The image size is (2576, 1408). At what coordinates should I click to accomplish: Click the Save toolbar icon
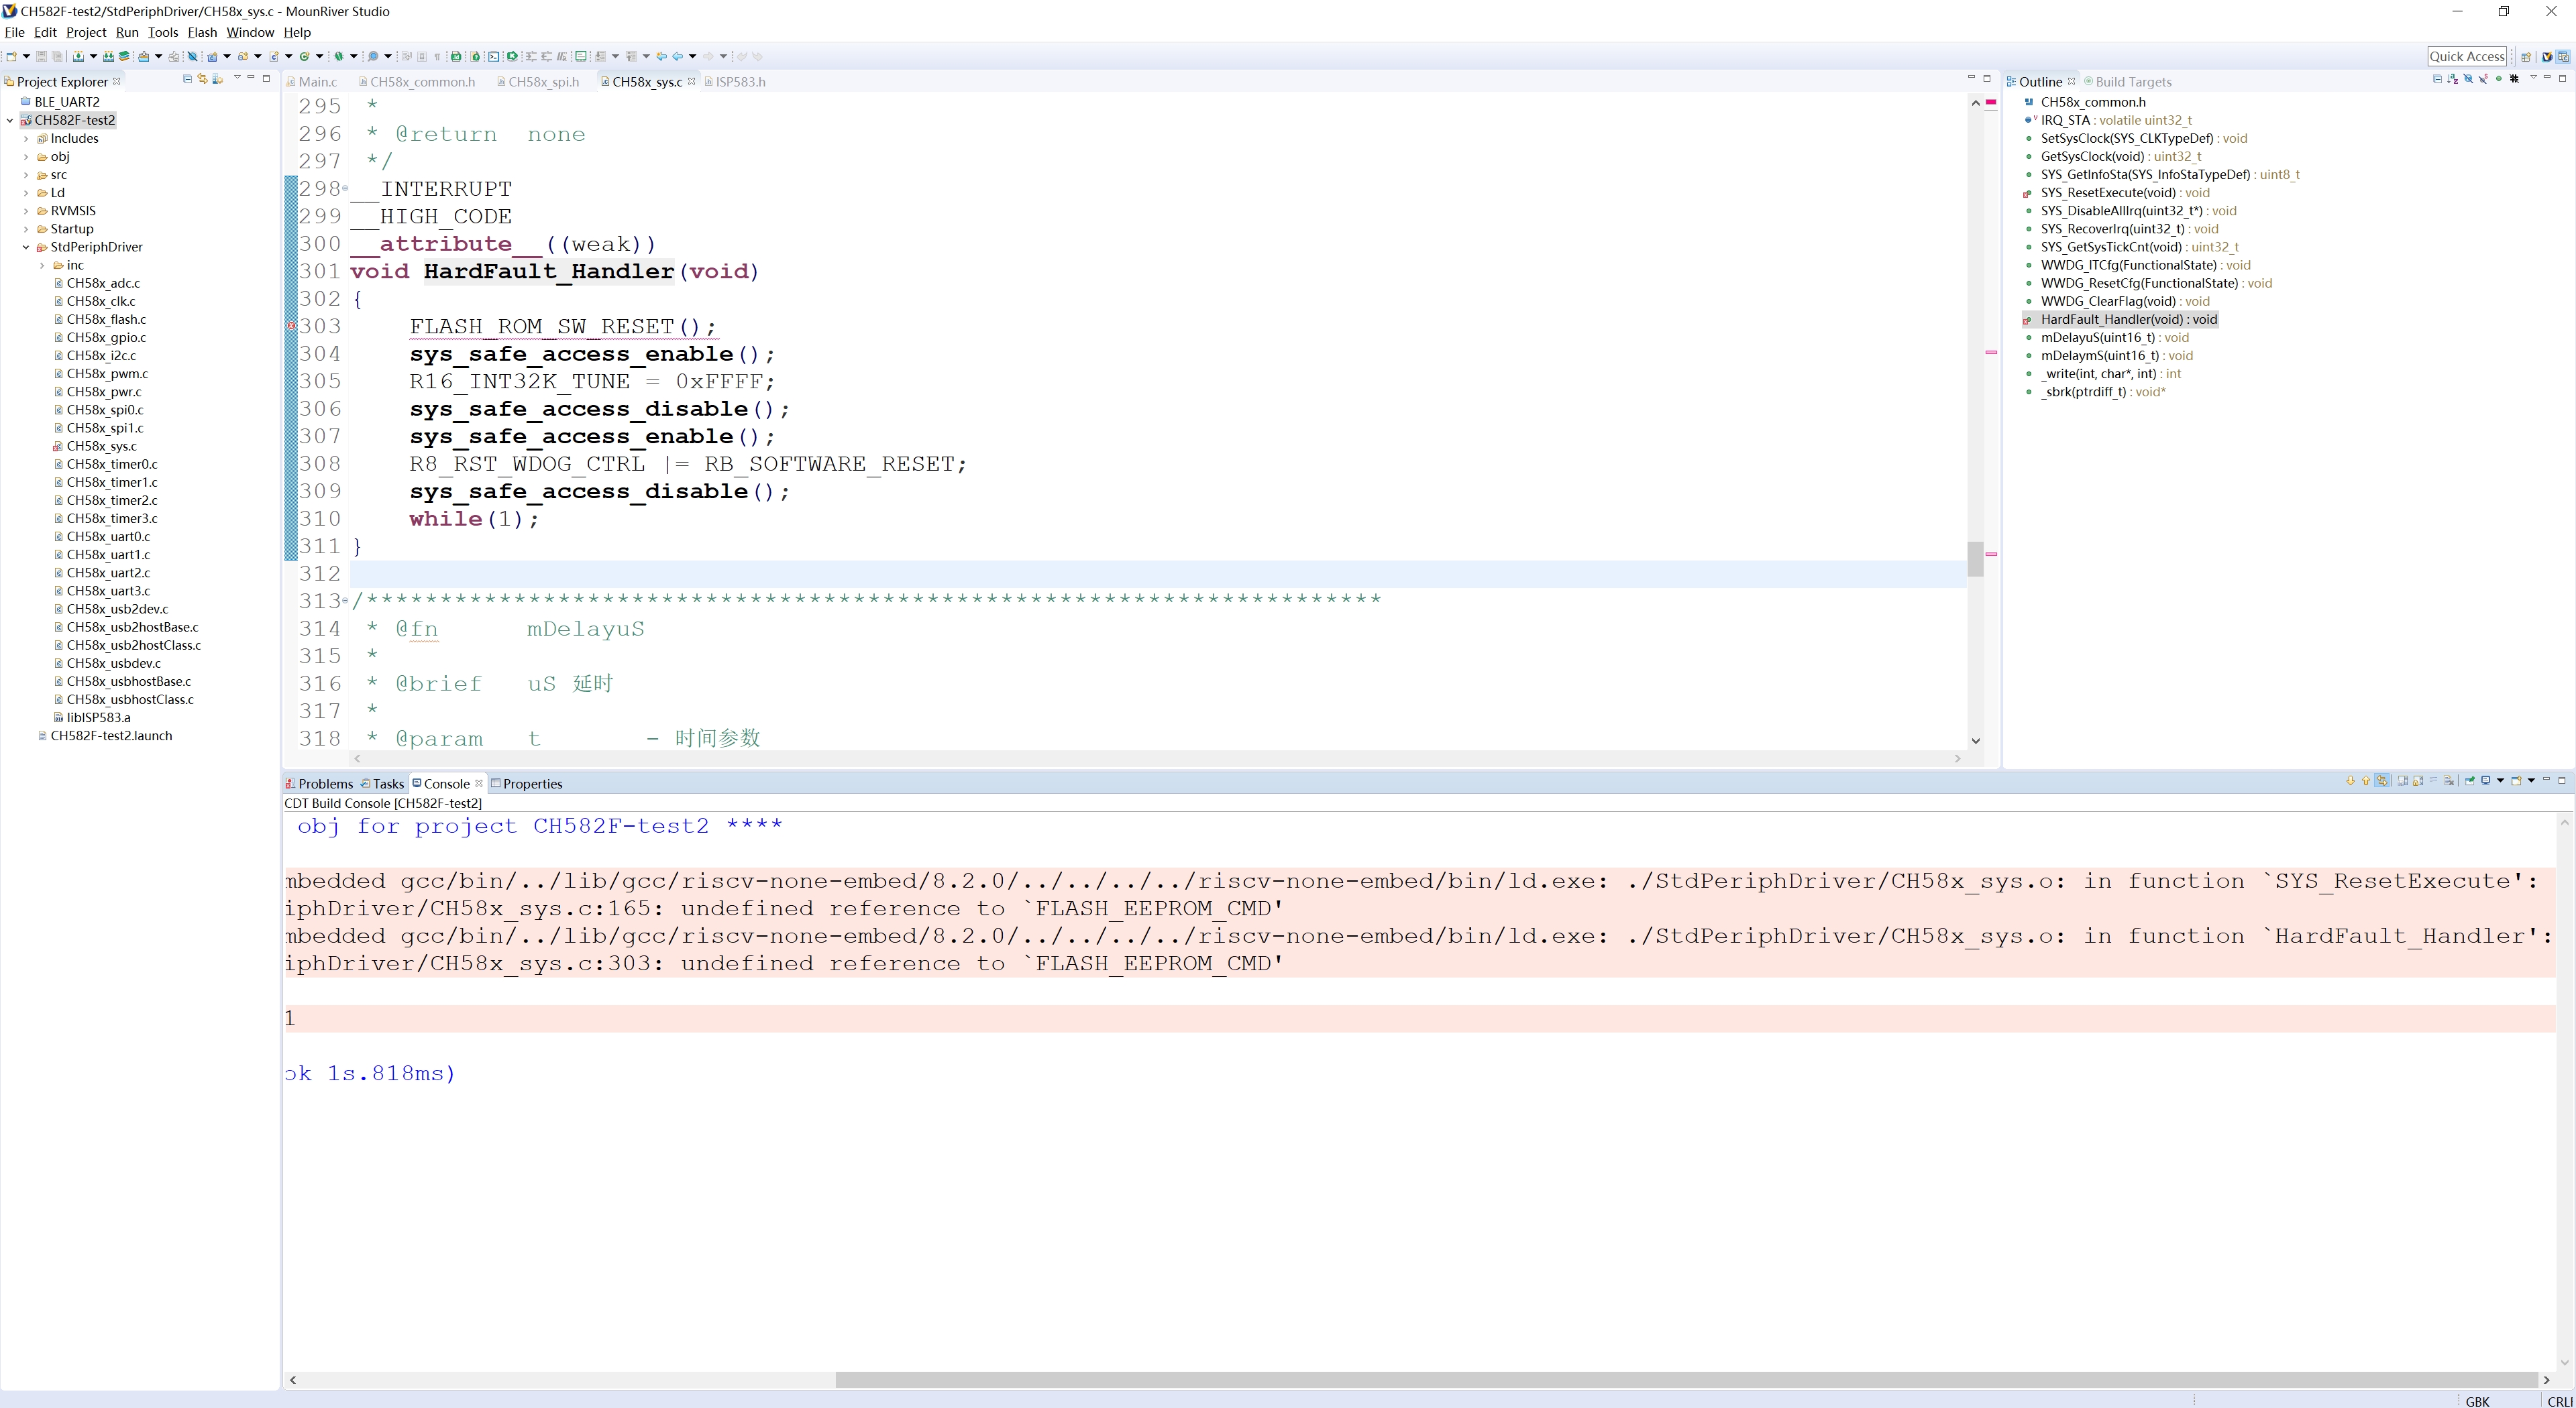click(x=41, y=56)
